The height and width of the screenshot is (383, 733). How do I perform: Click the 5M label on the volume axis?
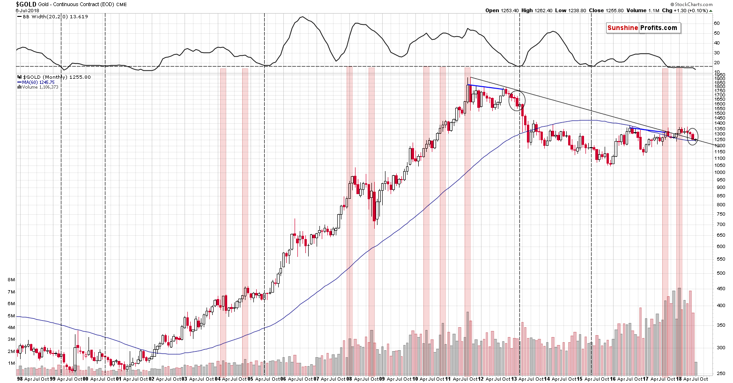point(12,316)
